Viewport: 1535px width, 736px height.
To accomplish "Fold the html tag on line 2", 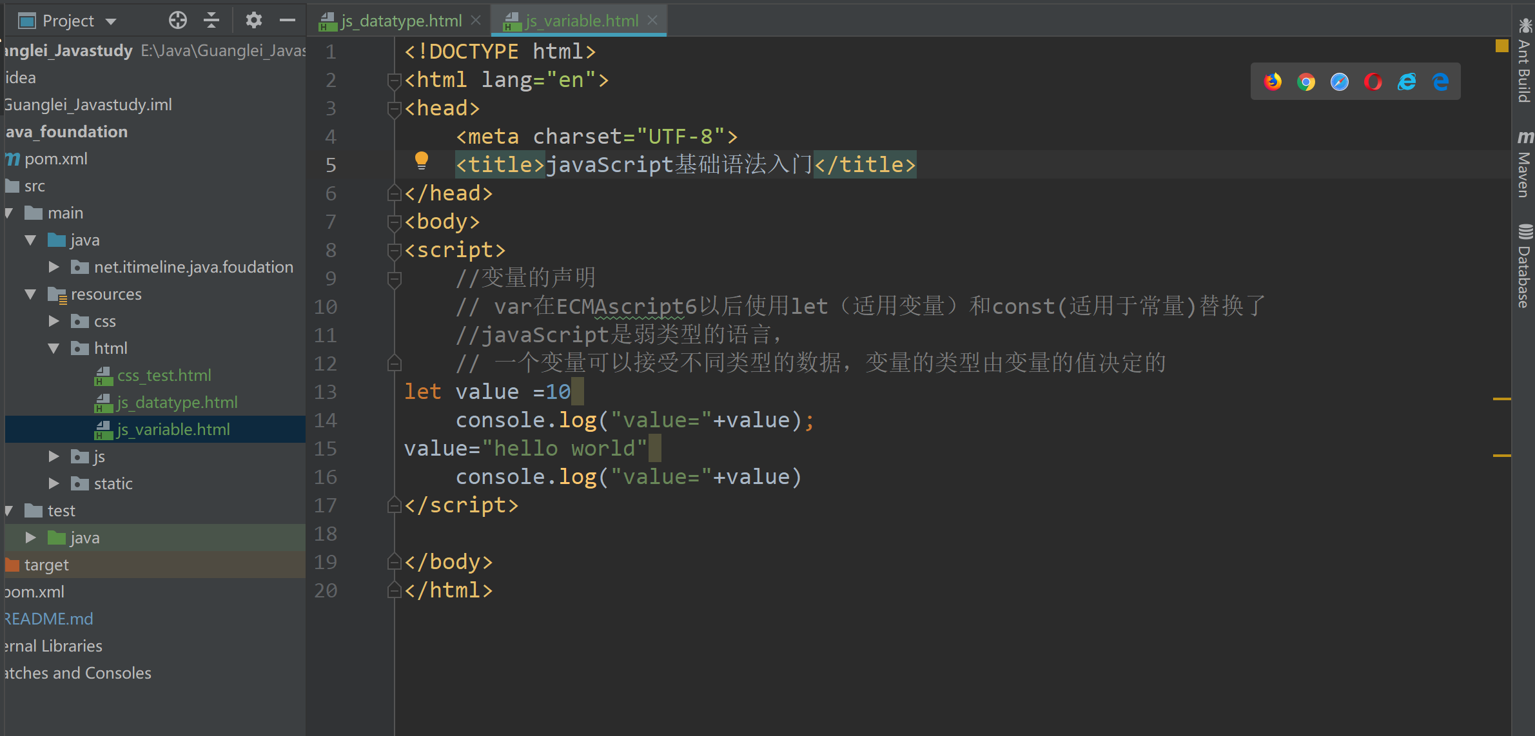I will 395,81.
